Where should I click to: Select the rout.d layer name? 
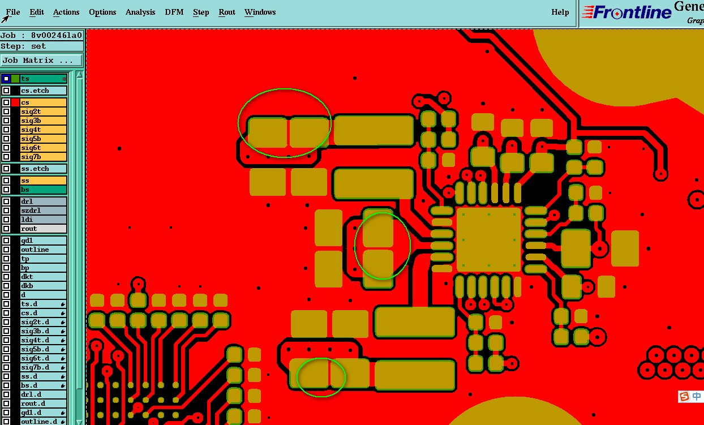click(44, 403)
